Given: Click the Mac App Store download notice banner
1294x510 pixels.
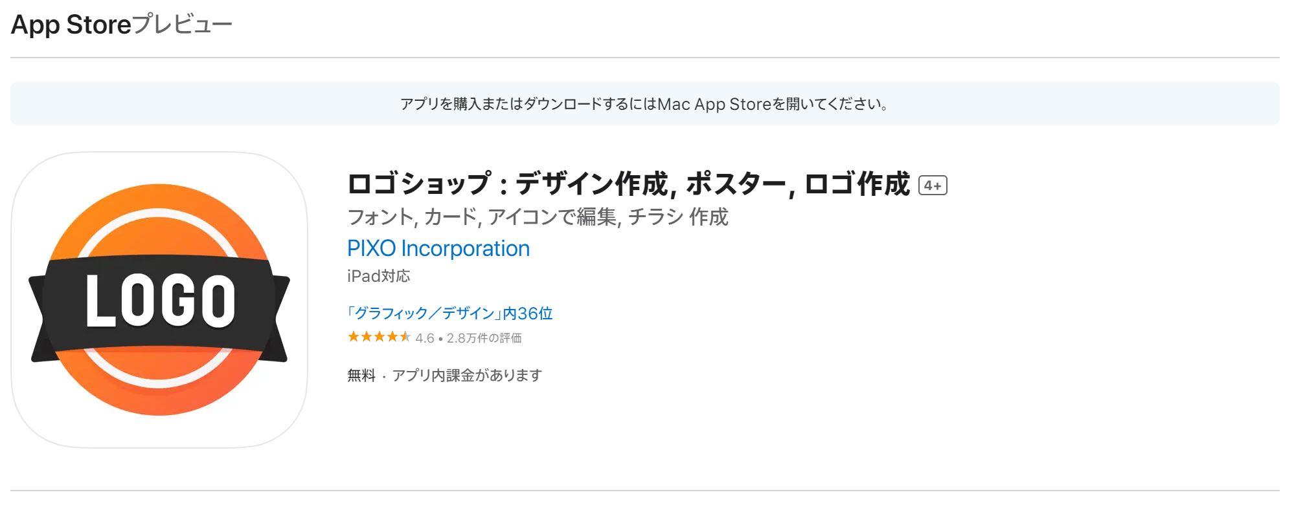Looking at the screenshot, I should click(644, 103).
